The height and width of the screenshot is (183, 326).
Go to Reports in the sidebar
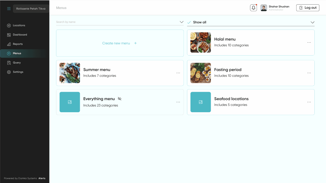tap(18, 44)
